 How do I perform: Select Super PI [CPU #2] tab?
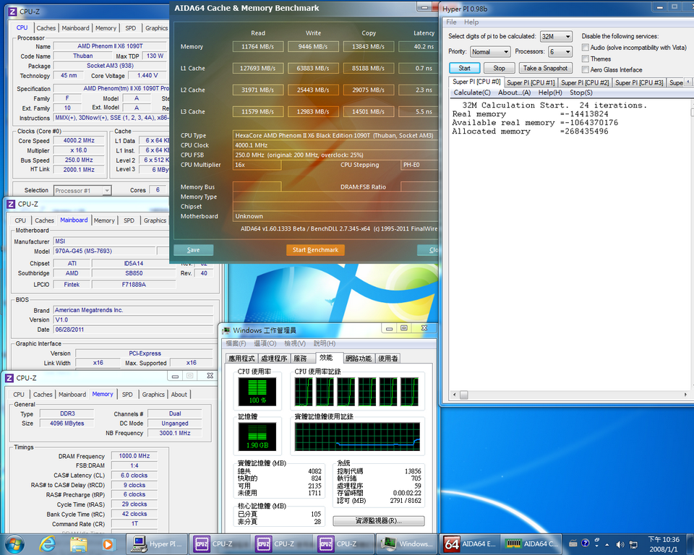pos(585,82)
